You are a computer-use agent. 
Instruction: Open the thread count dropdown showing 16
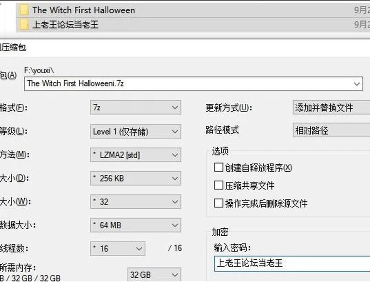118,248
